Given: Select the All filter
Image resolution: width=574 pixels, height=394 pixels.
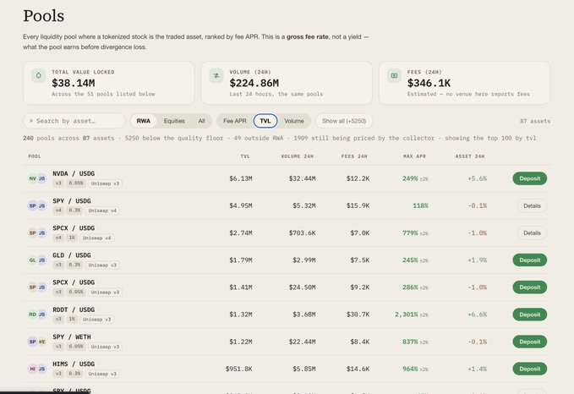Looking at the screenshot, I should click(201, 121).
